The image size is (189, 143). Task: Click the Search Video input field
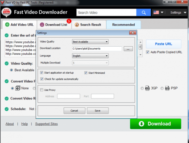coord(106,13)
